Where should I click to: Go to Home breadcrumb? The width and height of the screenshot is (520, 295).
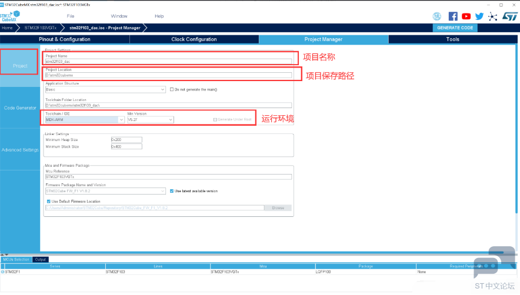(x=7, y=28)
